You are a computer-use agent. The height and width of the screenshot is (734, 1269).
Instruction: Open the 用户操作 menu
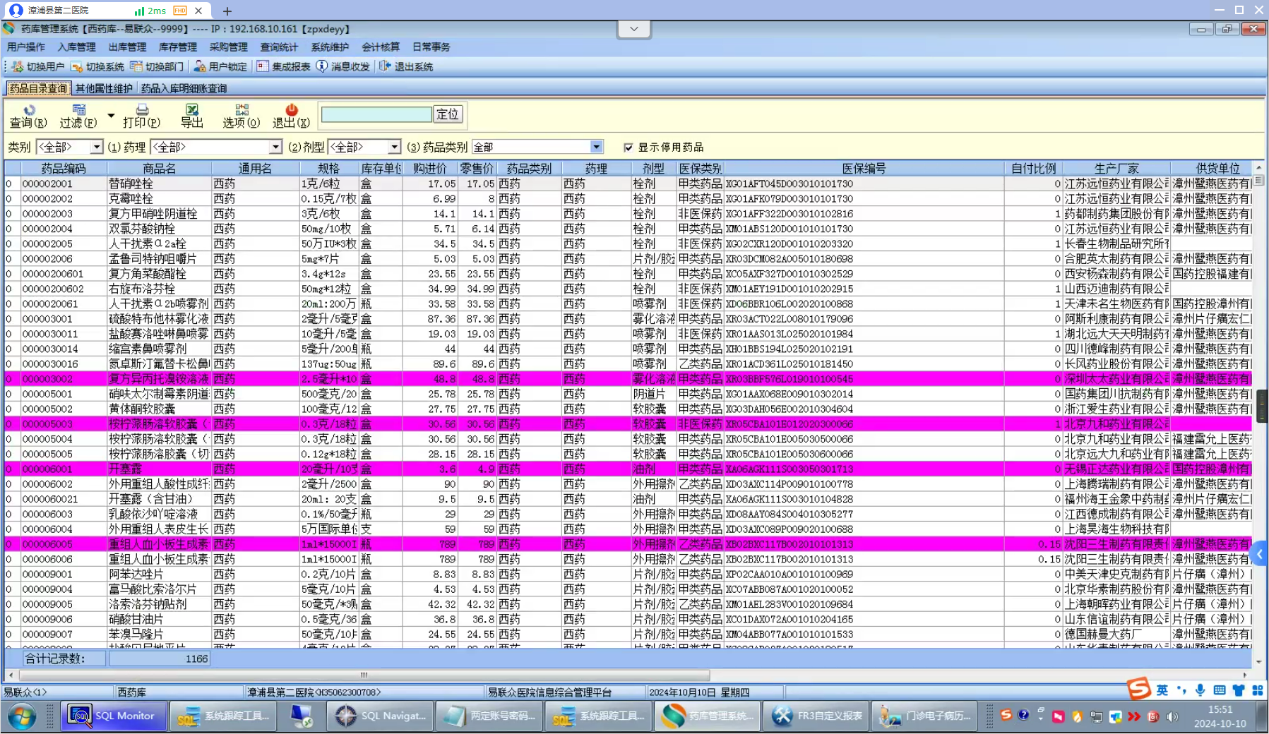[x=25, y=47]
